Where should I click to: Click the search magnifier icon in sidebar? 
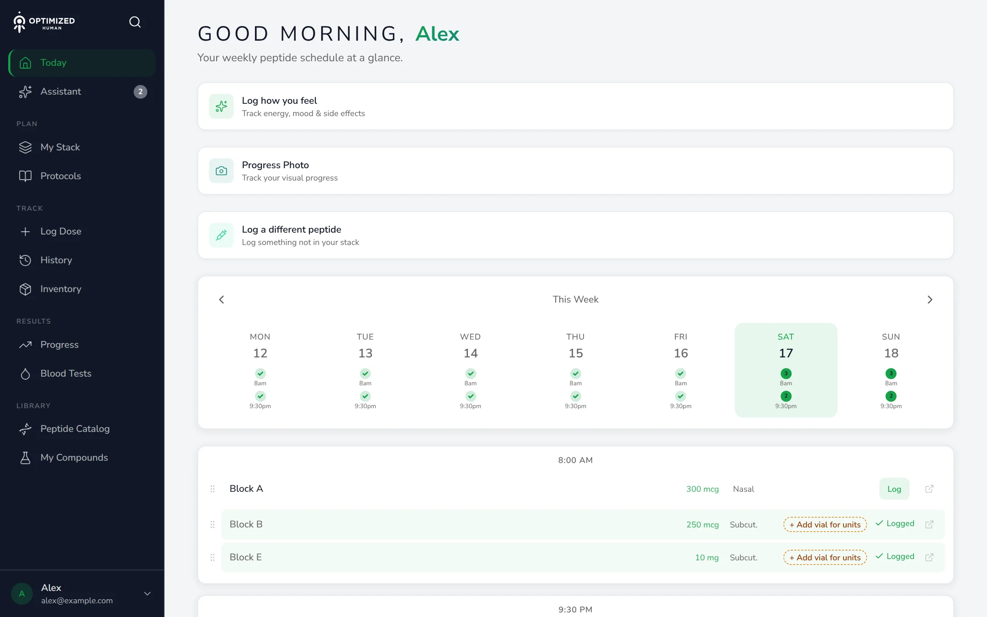[135, 22]
